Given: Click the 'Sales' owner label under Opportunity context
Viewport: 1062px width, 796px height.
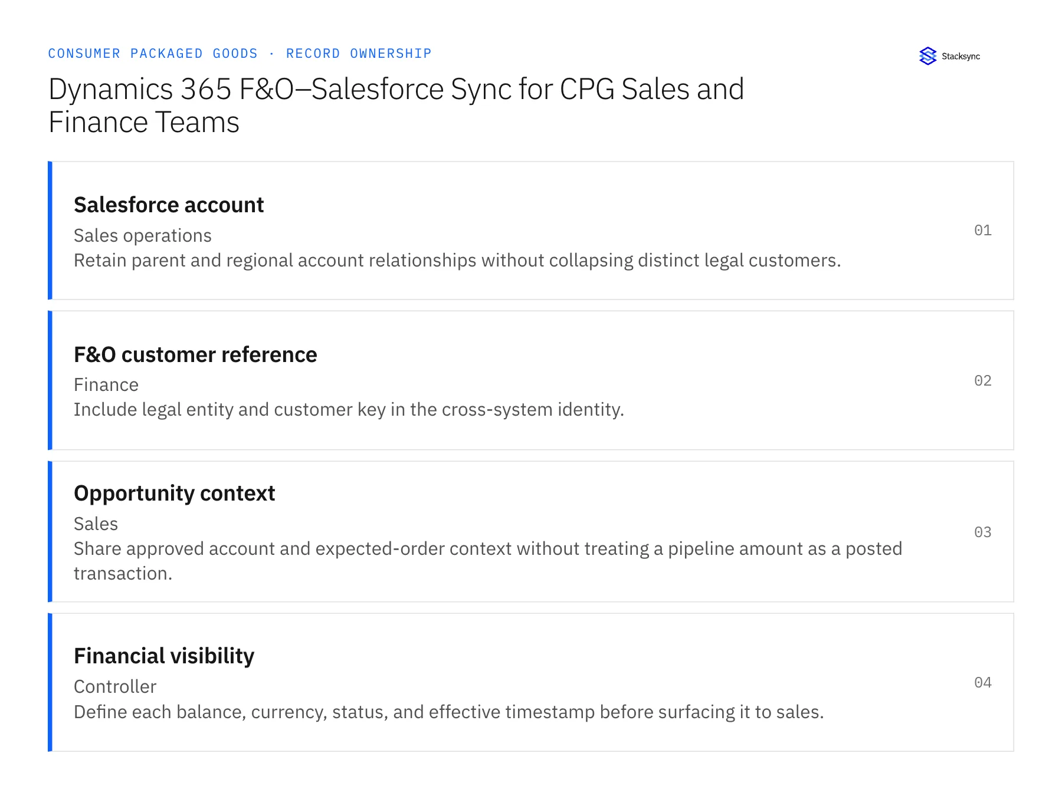Looking at the screenshot, I should click(96, 524).
